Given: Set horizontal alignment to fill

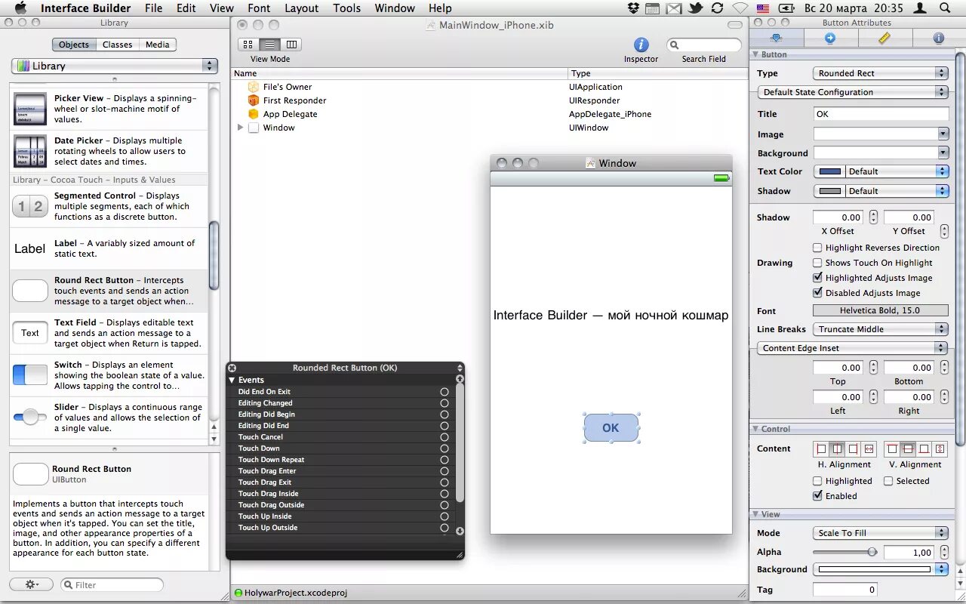Looking at the screenshot, I should (869, 448).
